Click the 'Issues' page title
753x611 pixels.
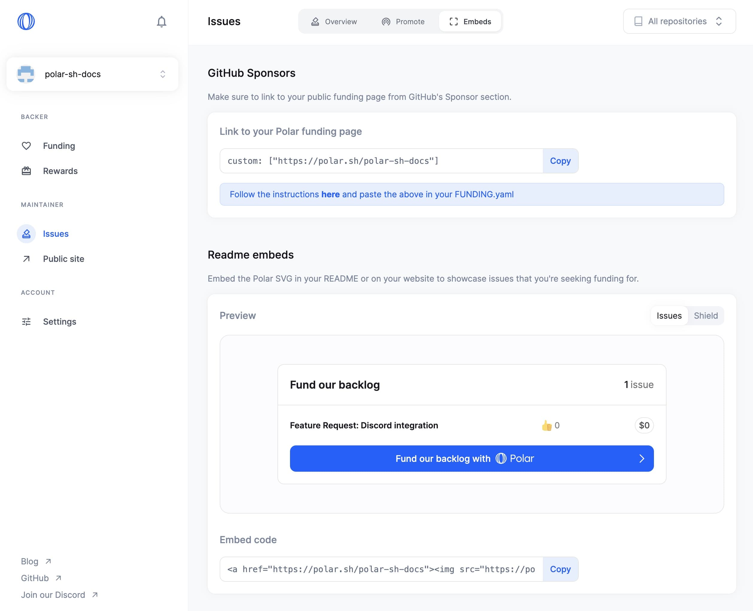224,22
